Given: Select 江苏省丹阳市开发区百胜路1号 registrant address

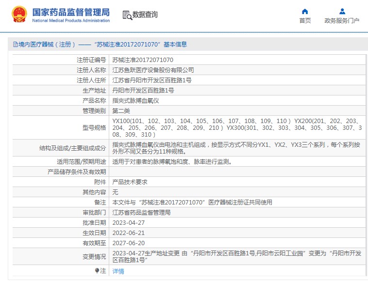Looking at the screenshot, I should [x=152, y=80].
